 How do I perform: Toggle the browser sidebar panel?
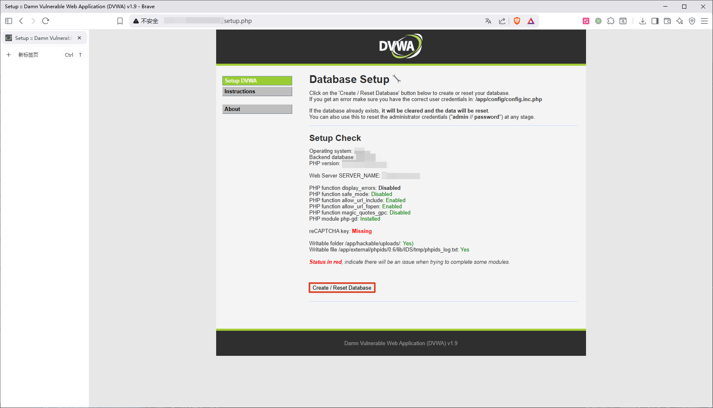click(x=655, y=21)
